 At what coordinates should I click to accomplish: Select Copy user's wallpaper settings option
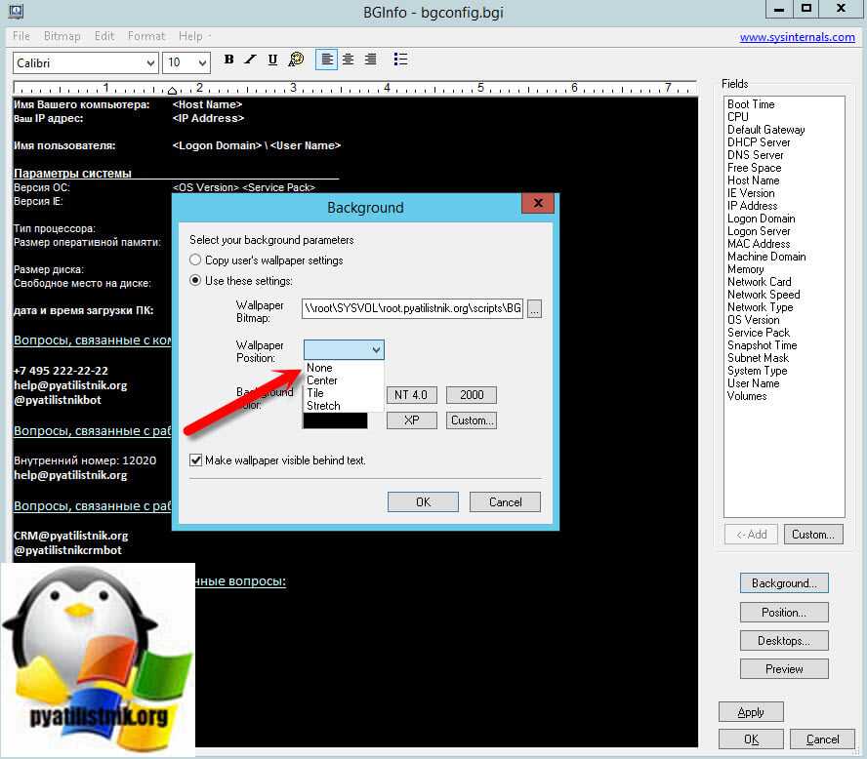tap(196, 260)
